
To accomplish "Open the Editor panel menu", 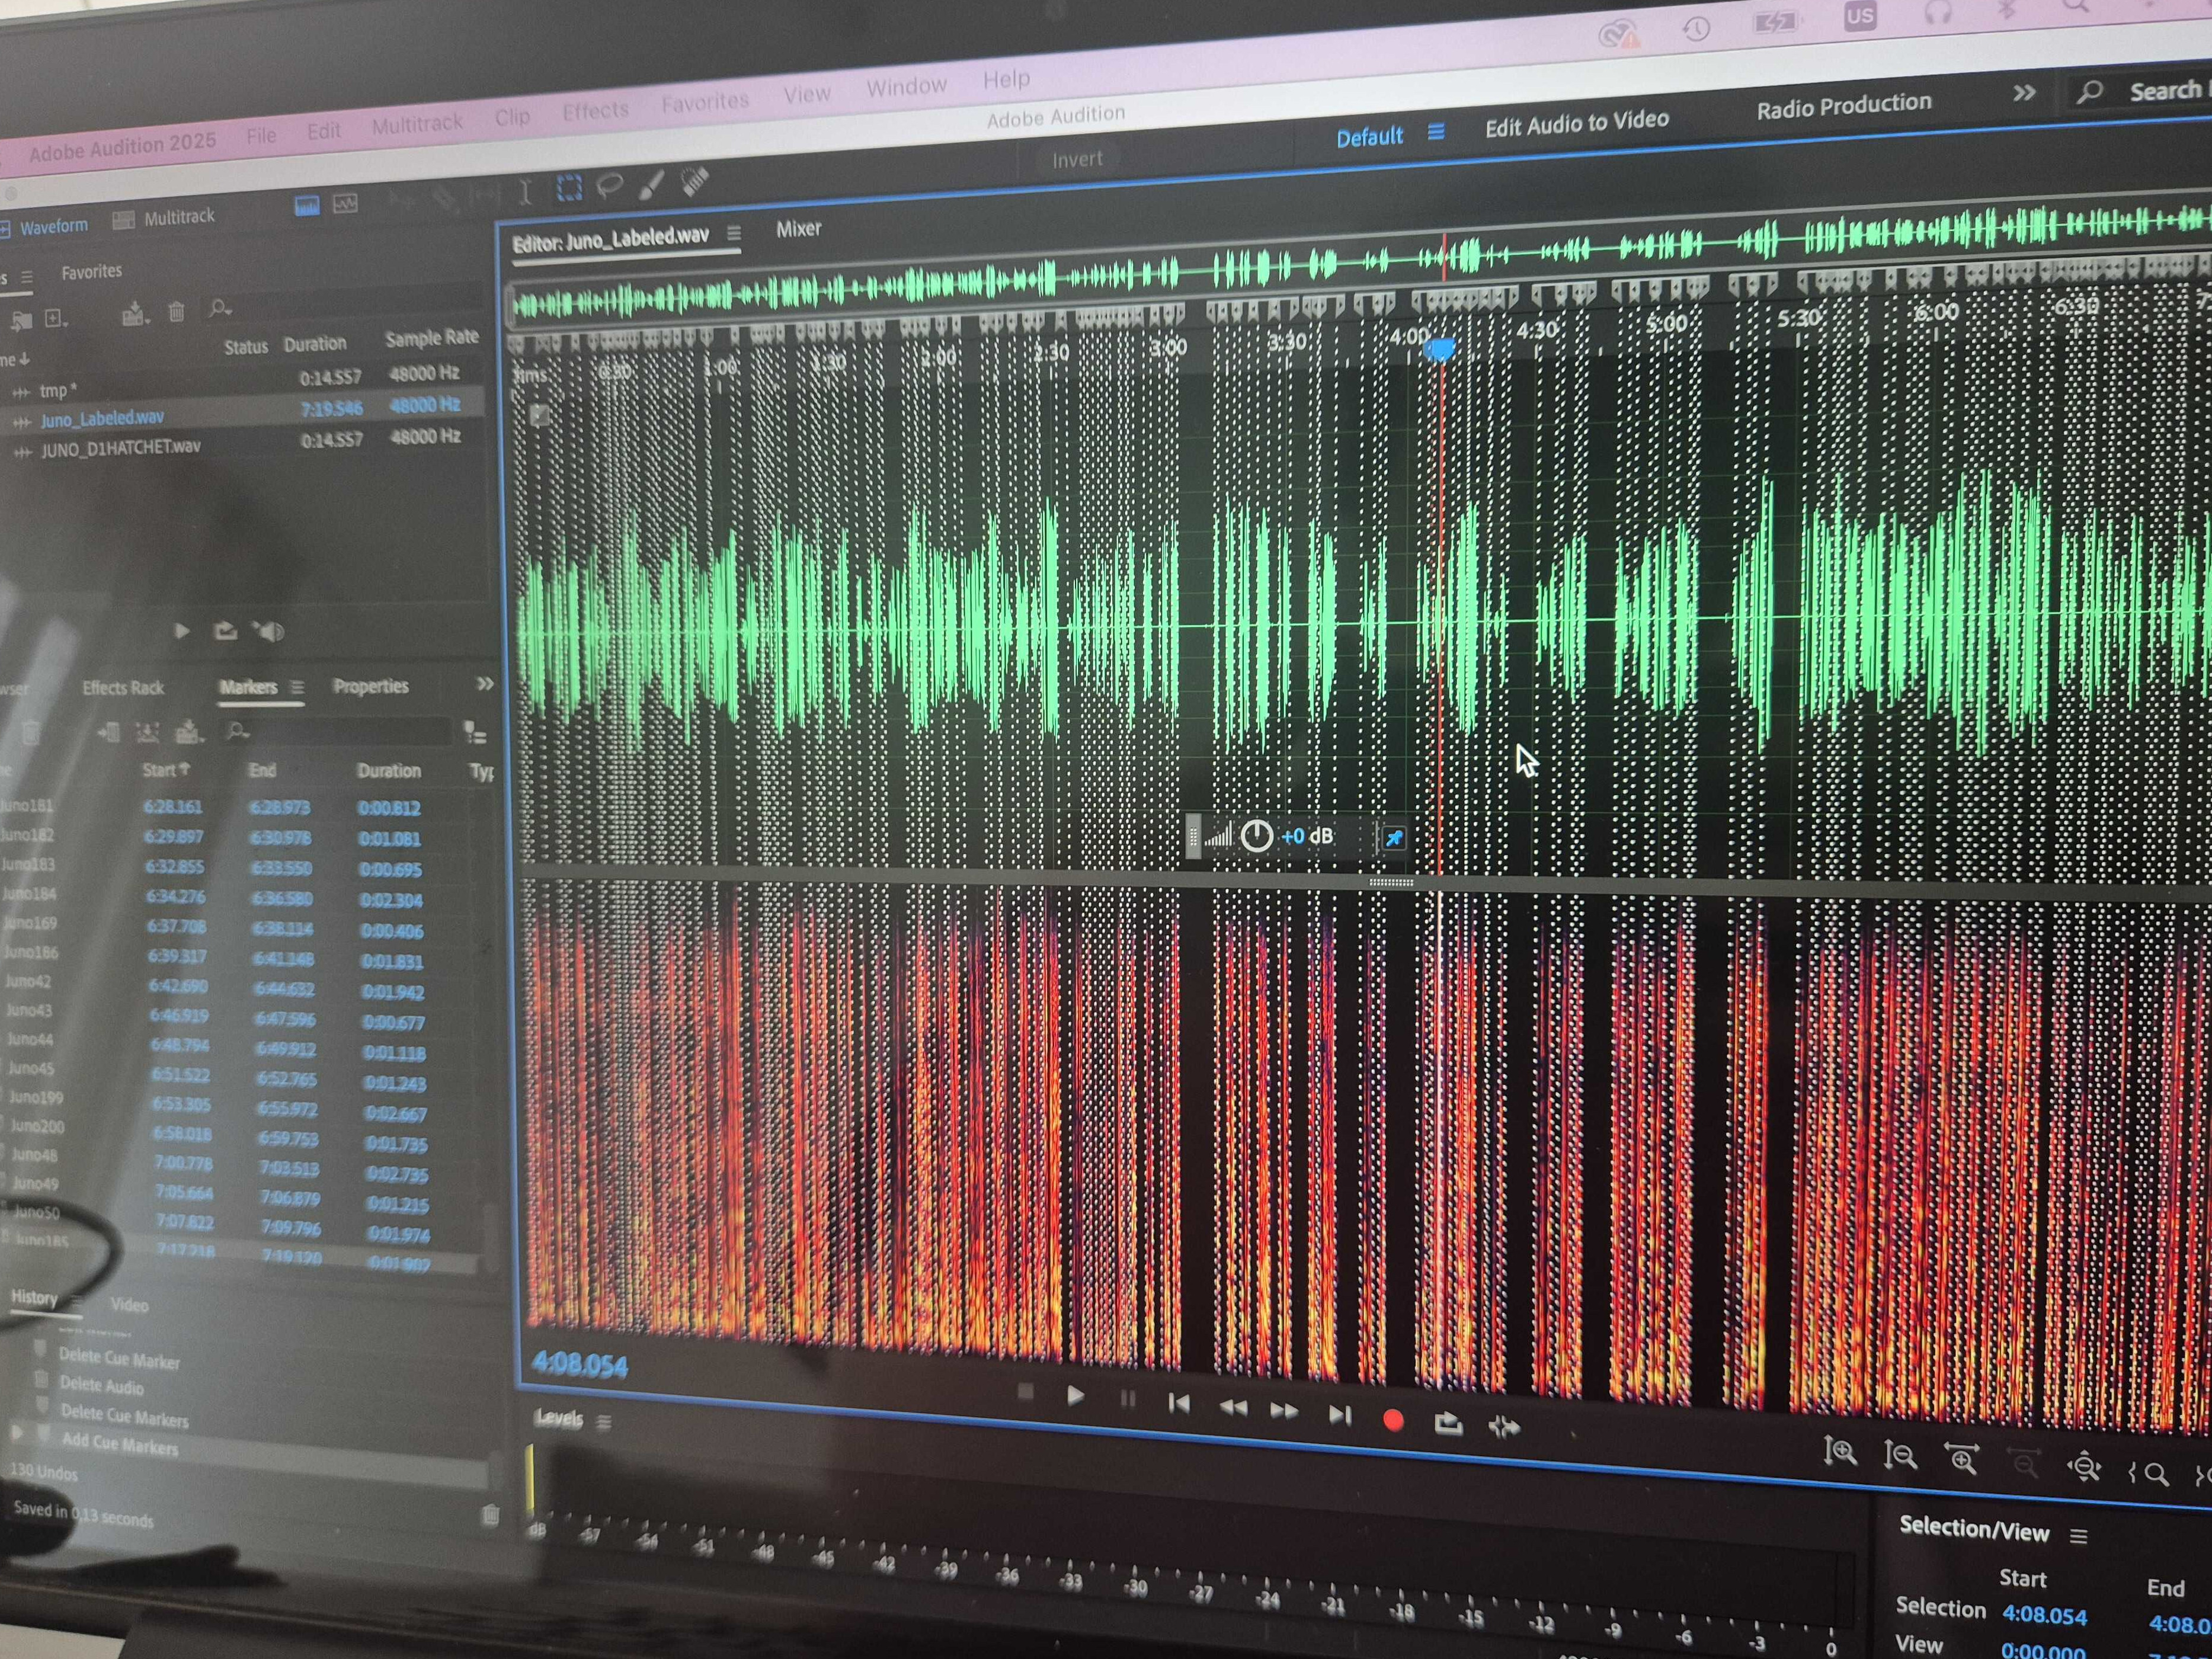I will [x=734, y=233].
